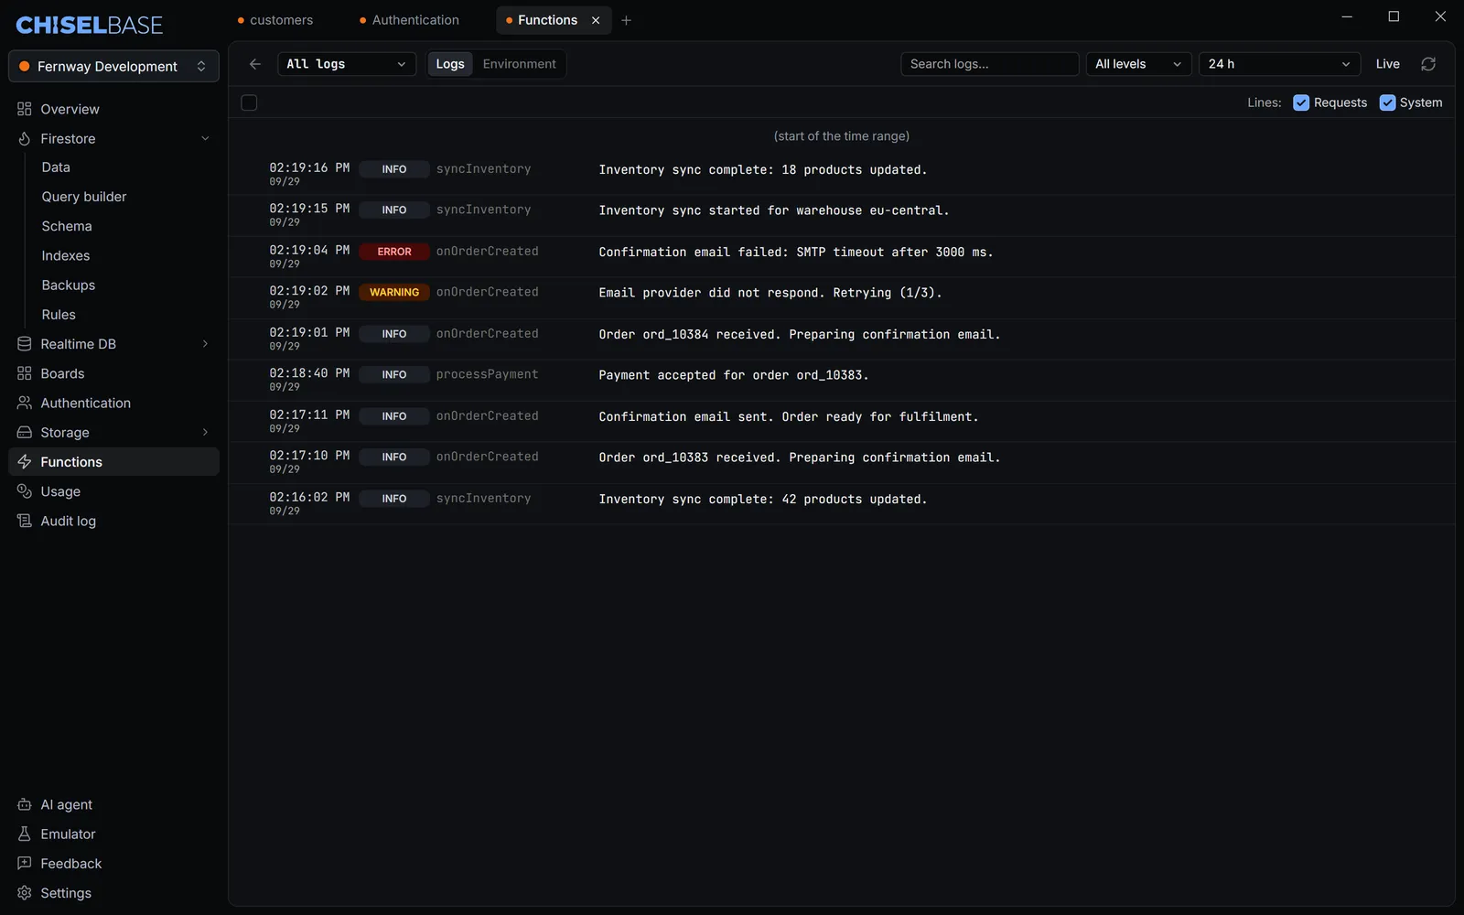
Task: Click the Boards icon in sidebar
Action: click(25, 373)
